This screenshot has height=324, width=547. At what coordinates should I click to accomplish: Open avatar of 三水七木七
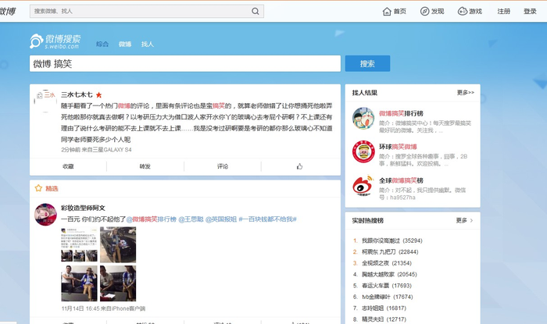click(45, 101)
